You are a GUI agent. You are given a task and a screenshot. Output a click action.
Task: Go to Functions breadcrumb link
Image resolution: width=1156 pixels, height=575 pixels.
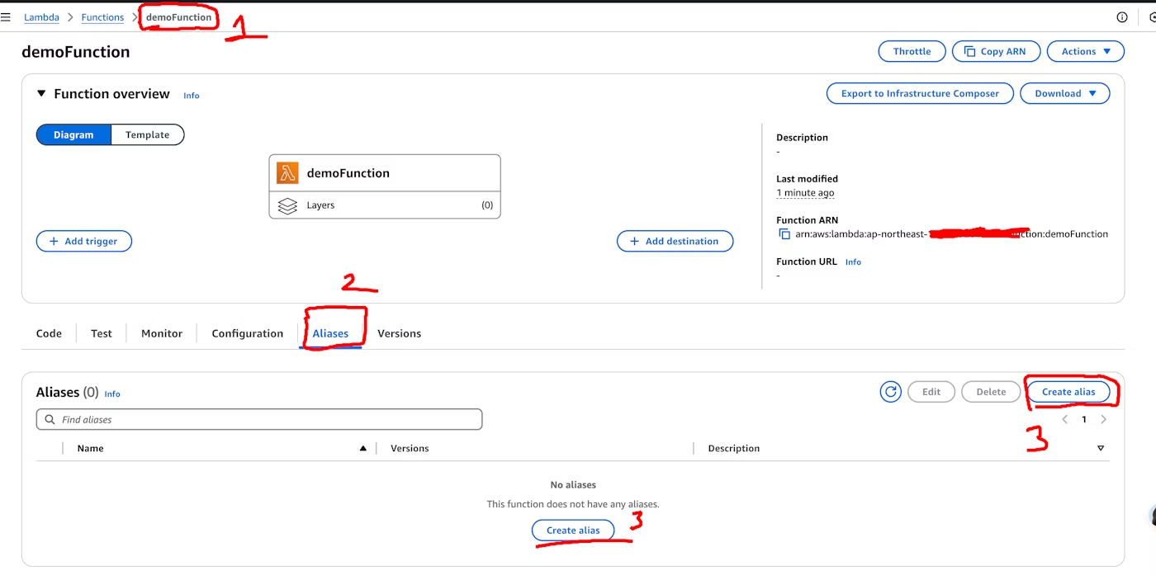(102, 17)
